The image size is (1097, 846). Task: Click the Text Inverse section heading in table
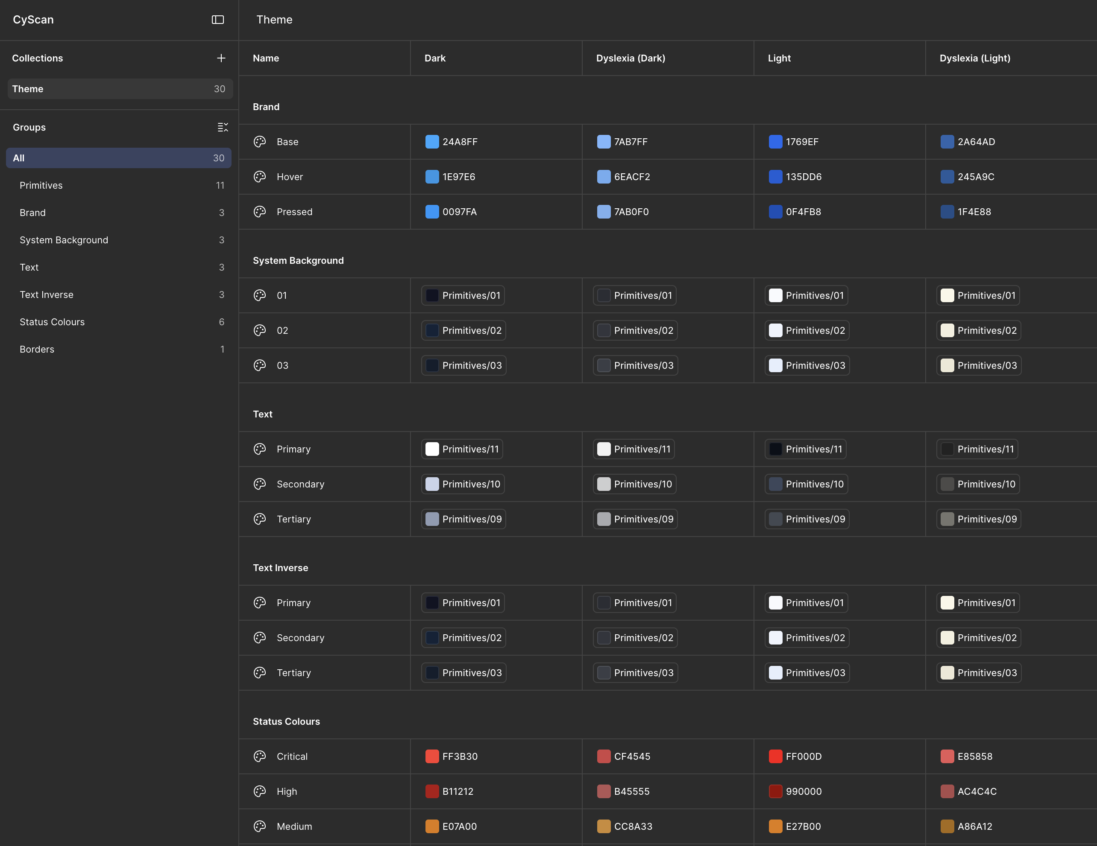pyautogui.click(x=280, y=568)
